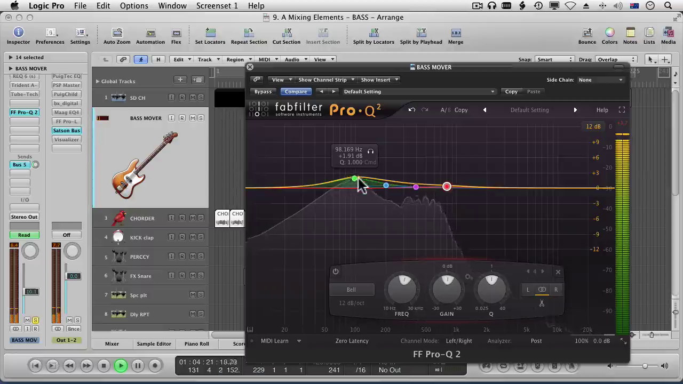
Task: Click the Zero Latency processing mode
Action: [x=352, y=341]
